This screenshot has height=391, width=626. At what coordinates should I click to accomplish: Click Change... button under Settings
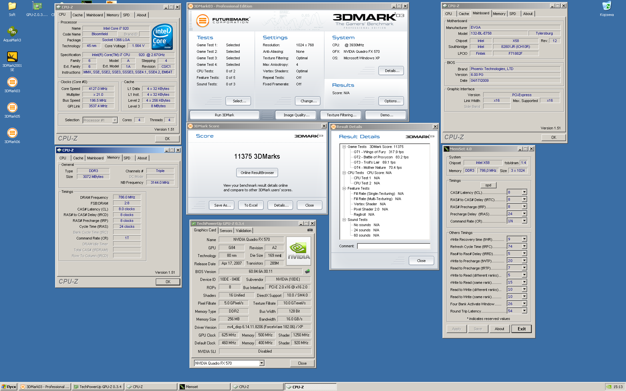[308, 101]
